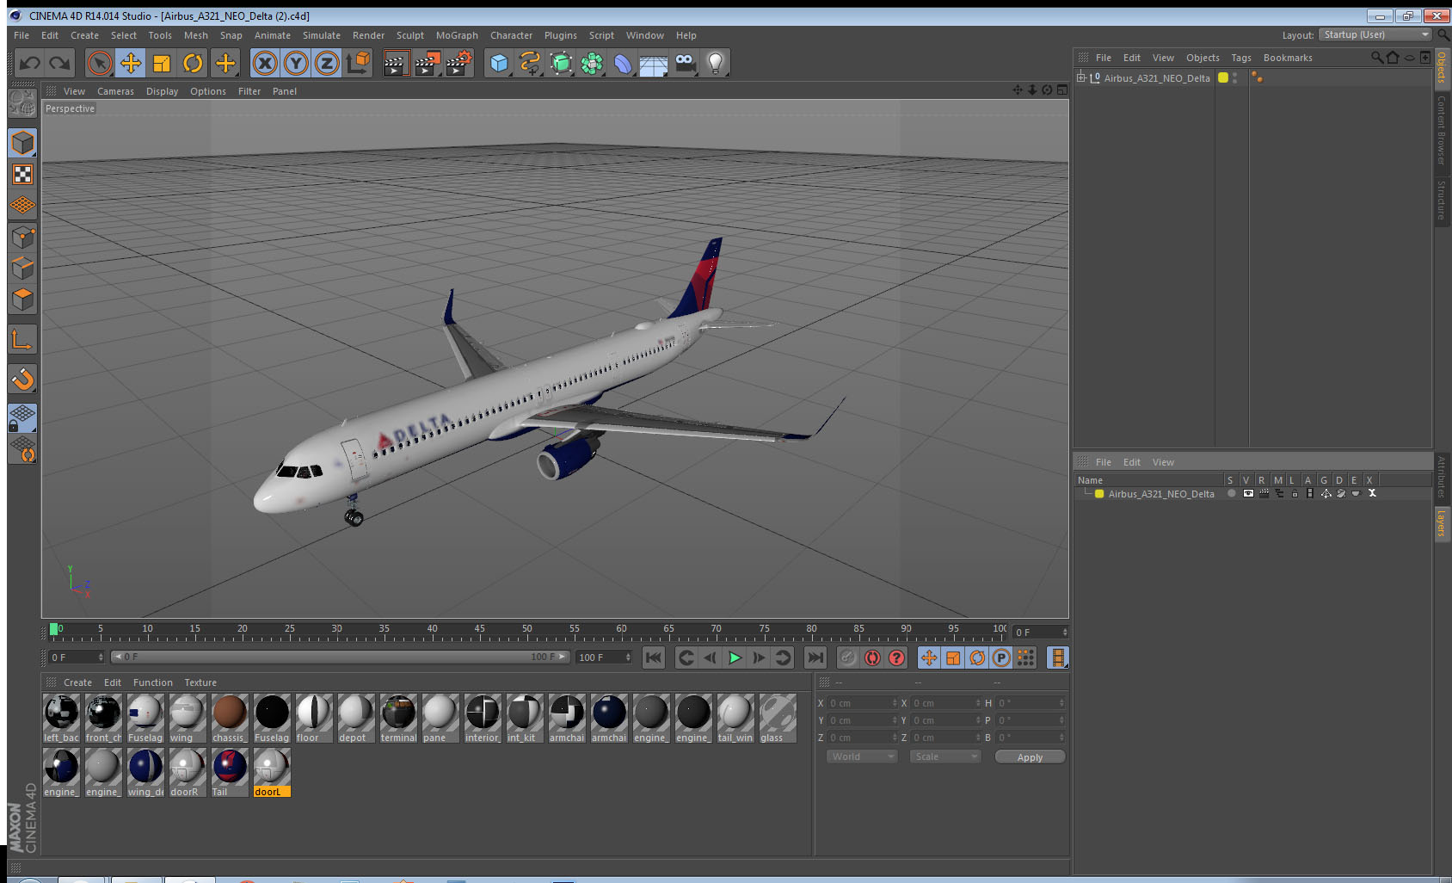Switch to Model mode in the left palette
1452x883 pixels.
pyautogui.click(x=22, y=143)
